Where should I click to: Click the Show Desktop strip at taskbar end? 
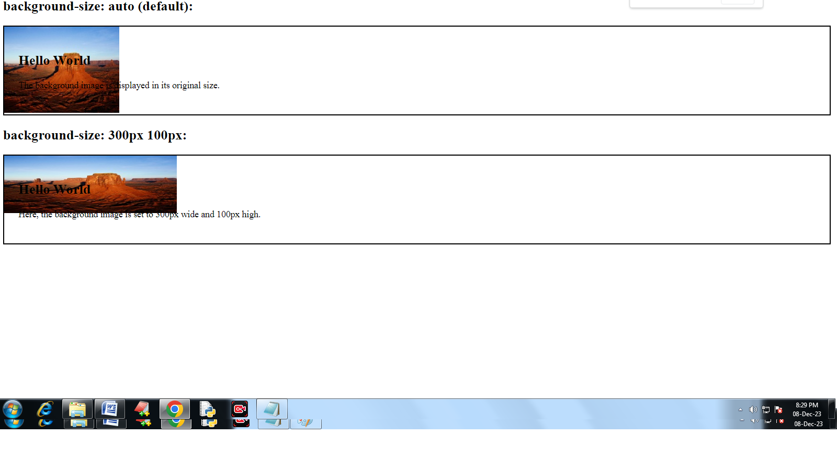pos(832,409)
